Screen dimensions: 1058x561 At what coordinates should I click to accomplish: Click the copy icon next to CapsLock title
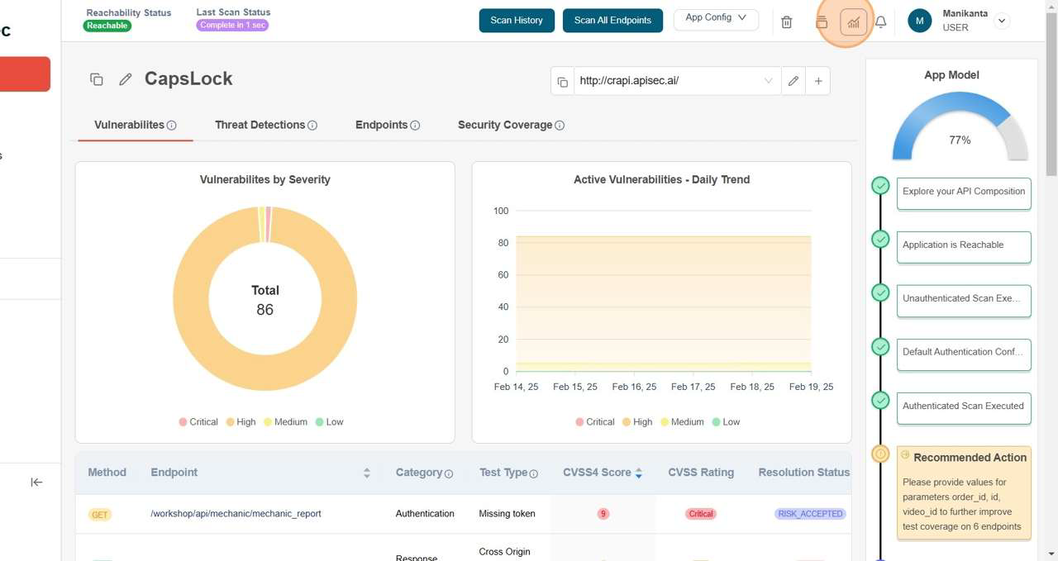click(x=97, y=78)
